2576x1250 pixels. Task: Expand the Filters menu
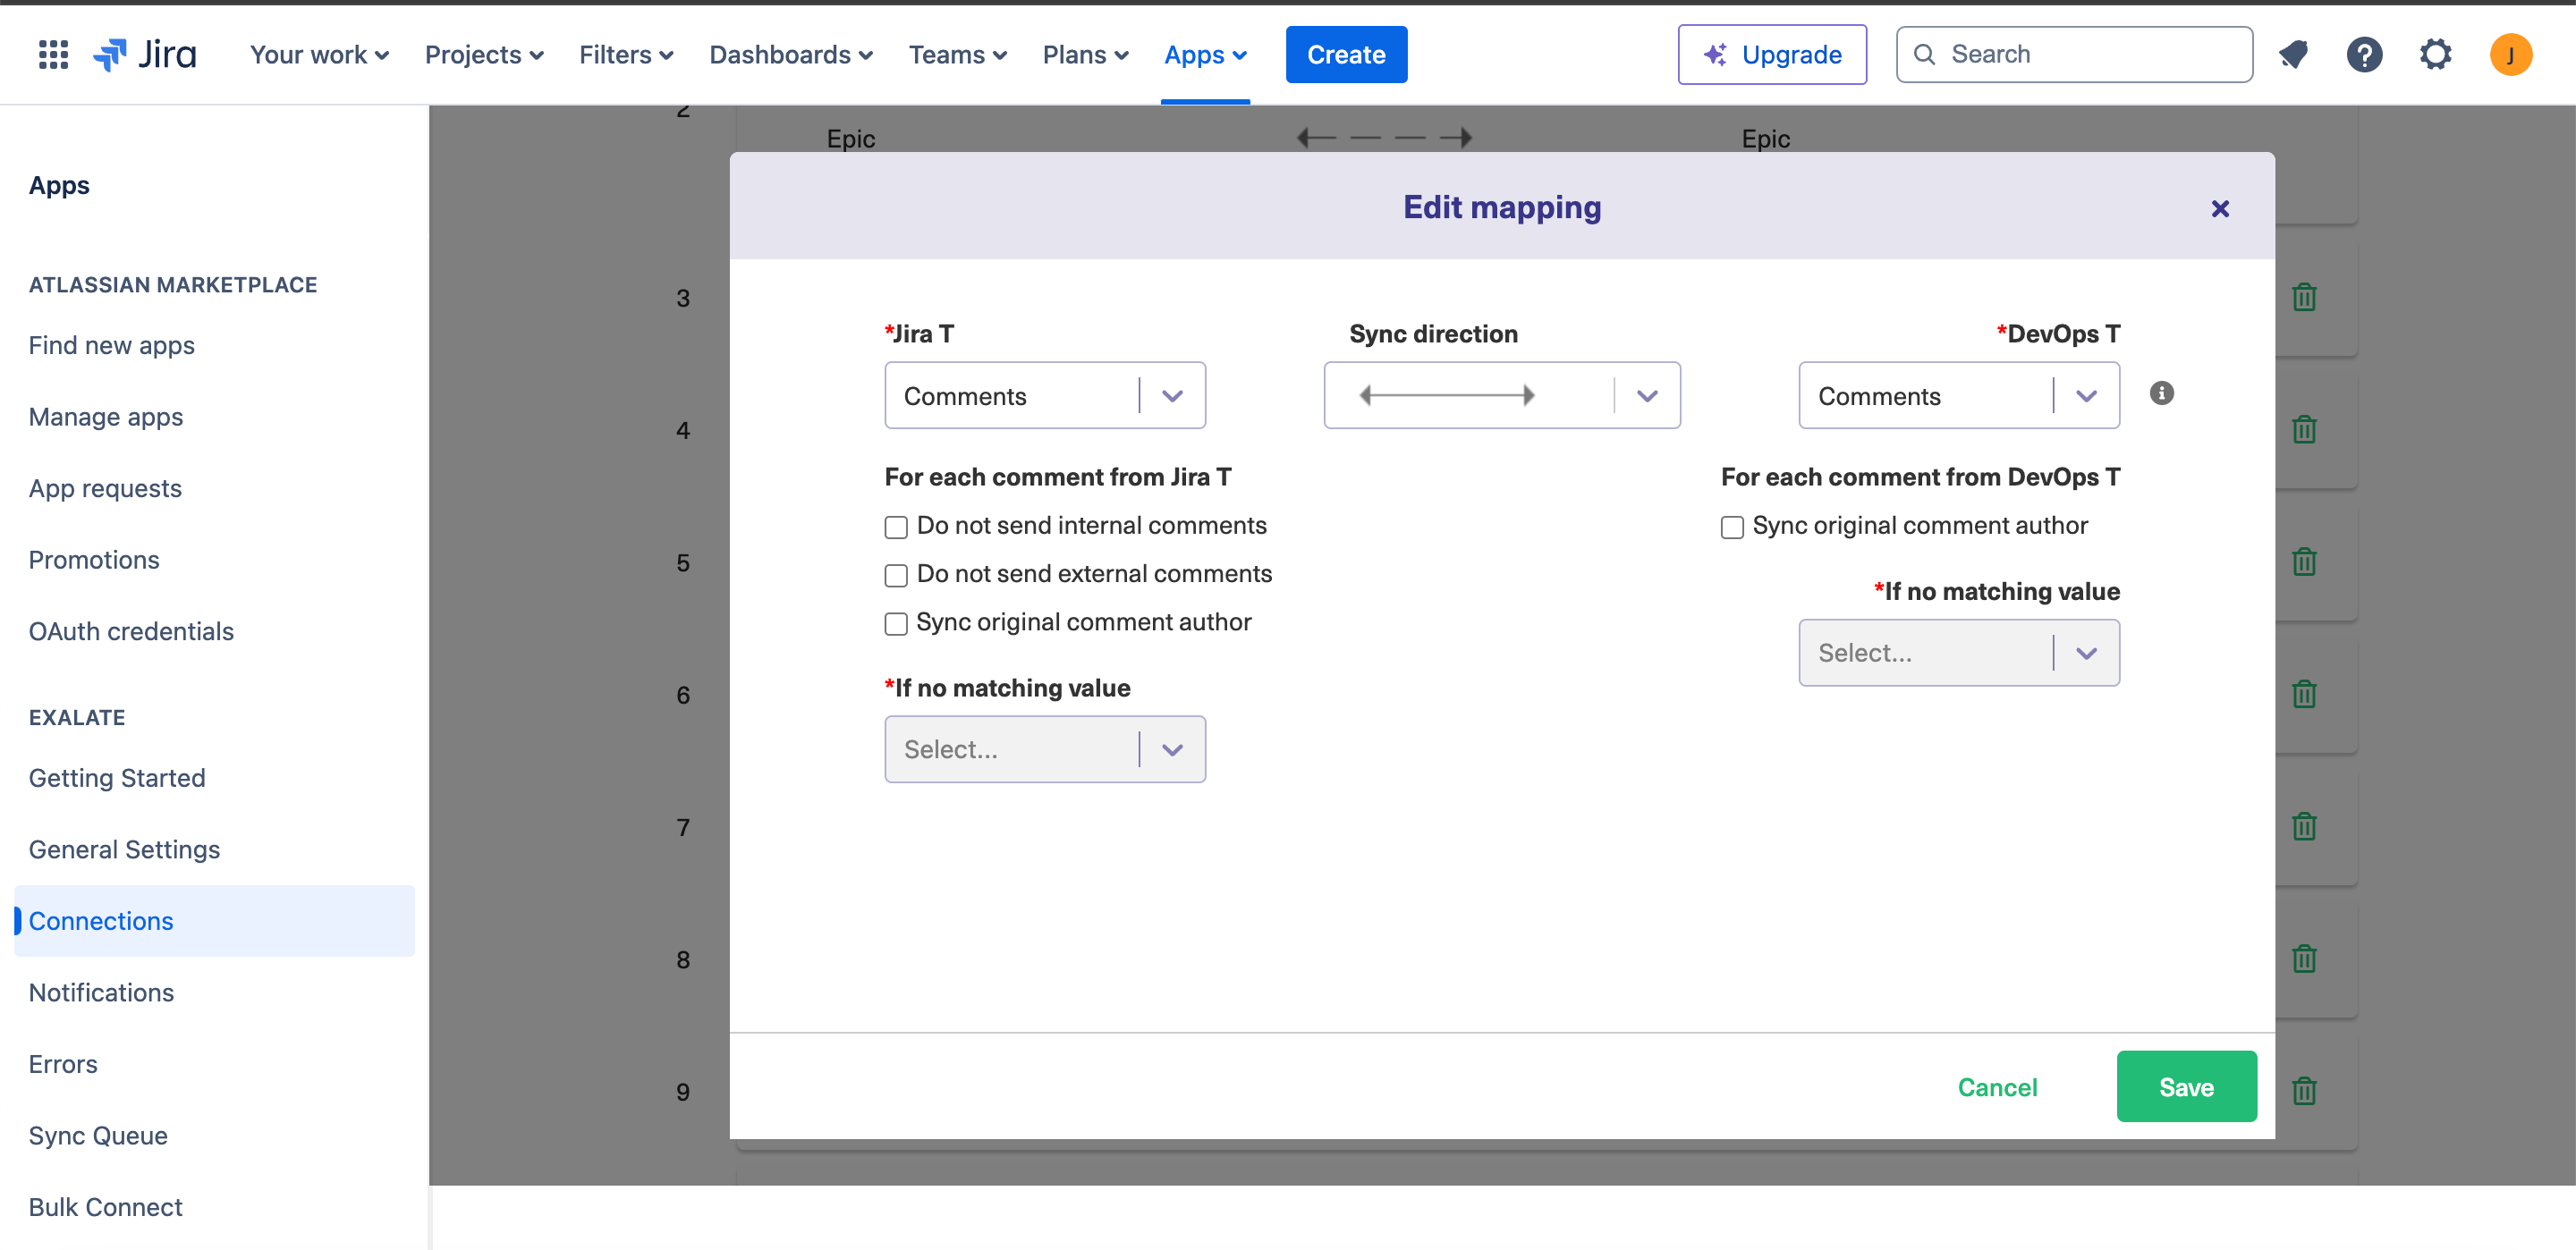click(x=626, y=54)
